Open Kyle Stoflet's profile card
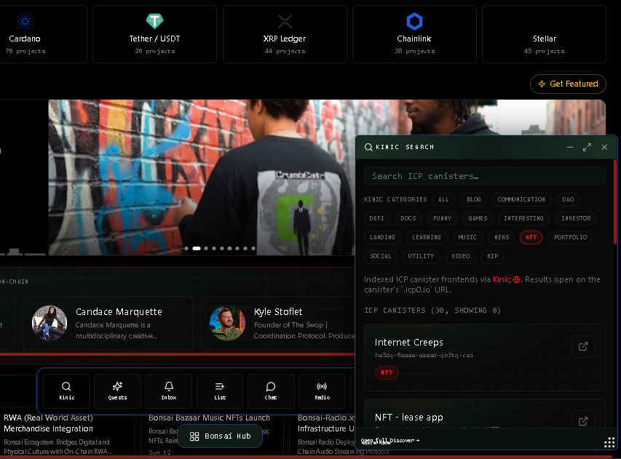 pyautogui.click(x=278, y=323)
